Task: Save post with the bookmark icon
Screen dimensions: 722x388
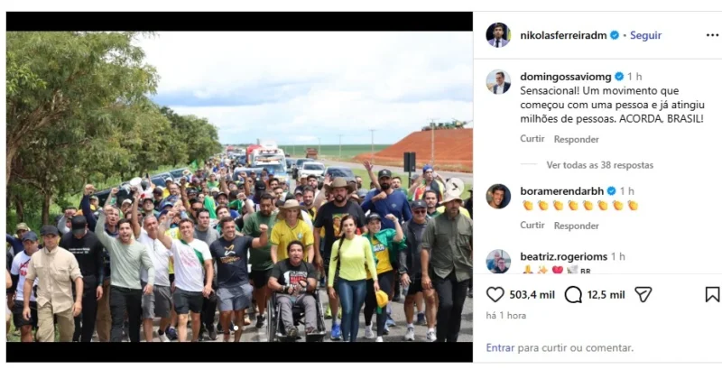Action: [x=712, y=294]
